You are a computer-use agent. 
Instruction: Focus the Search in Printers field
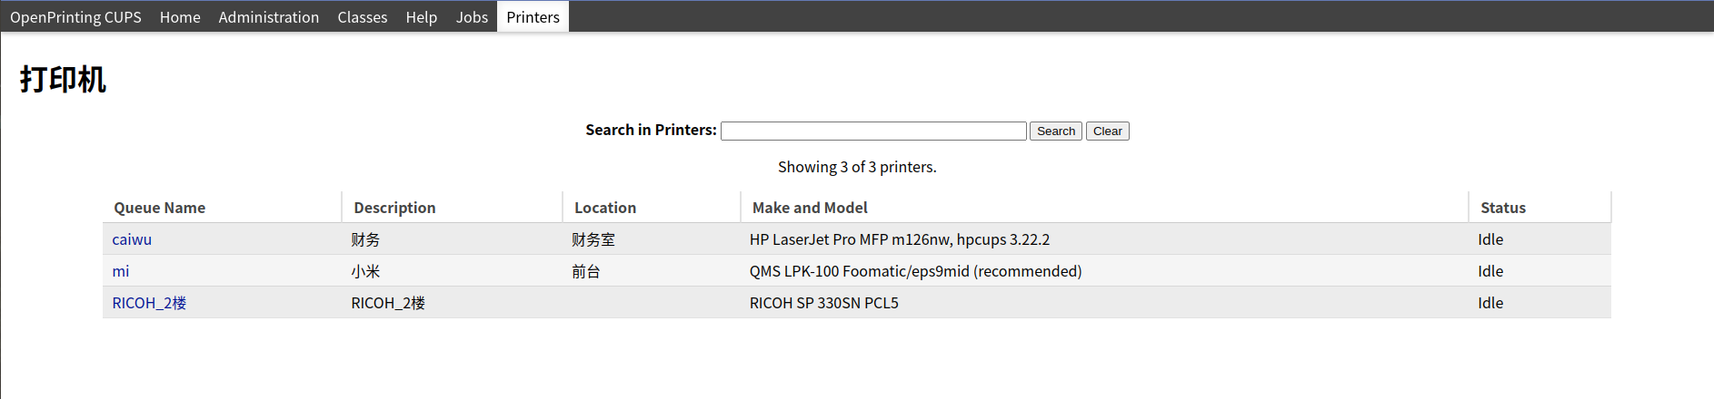tap(873, 131)
